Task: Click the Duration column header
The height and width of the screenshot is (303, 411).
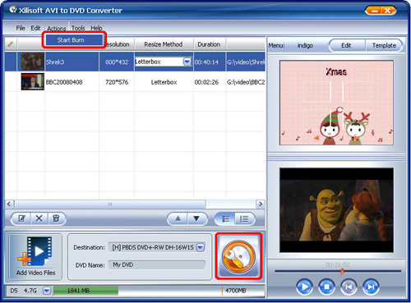Action: click(x=209, y=44)
